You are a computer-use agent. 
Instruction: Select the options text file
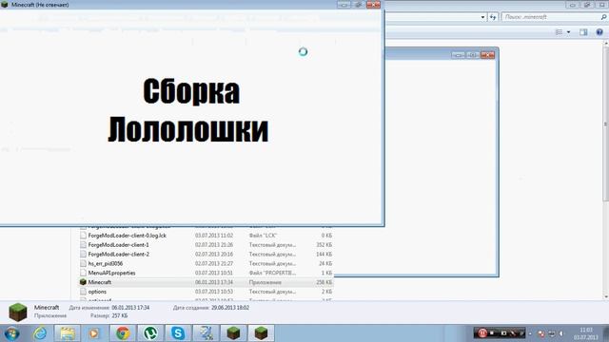click(x=97, y=292)
